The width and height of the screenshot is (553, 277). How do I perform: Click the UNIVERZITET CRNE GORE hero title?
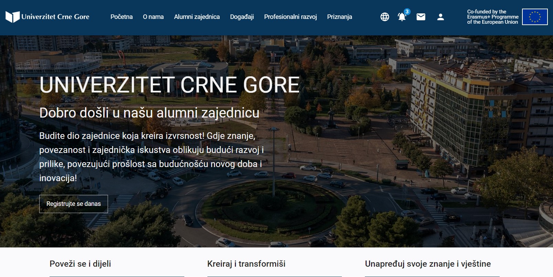(x=170, y=85)
